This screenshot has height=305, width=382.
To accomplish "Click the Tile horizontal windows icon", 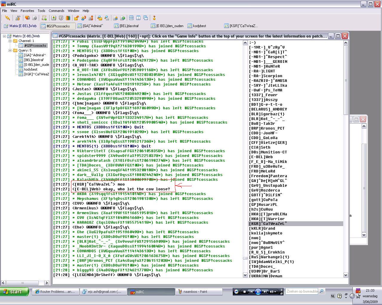I will click(x=131, y=18).
